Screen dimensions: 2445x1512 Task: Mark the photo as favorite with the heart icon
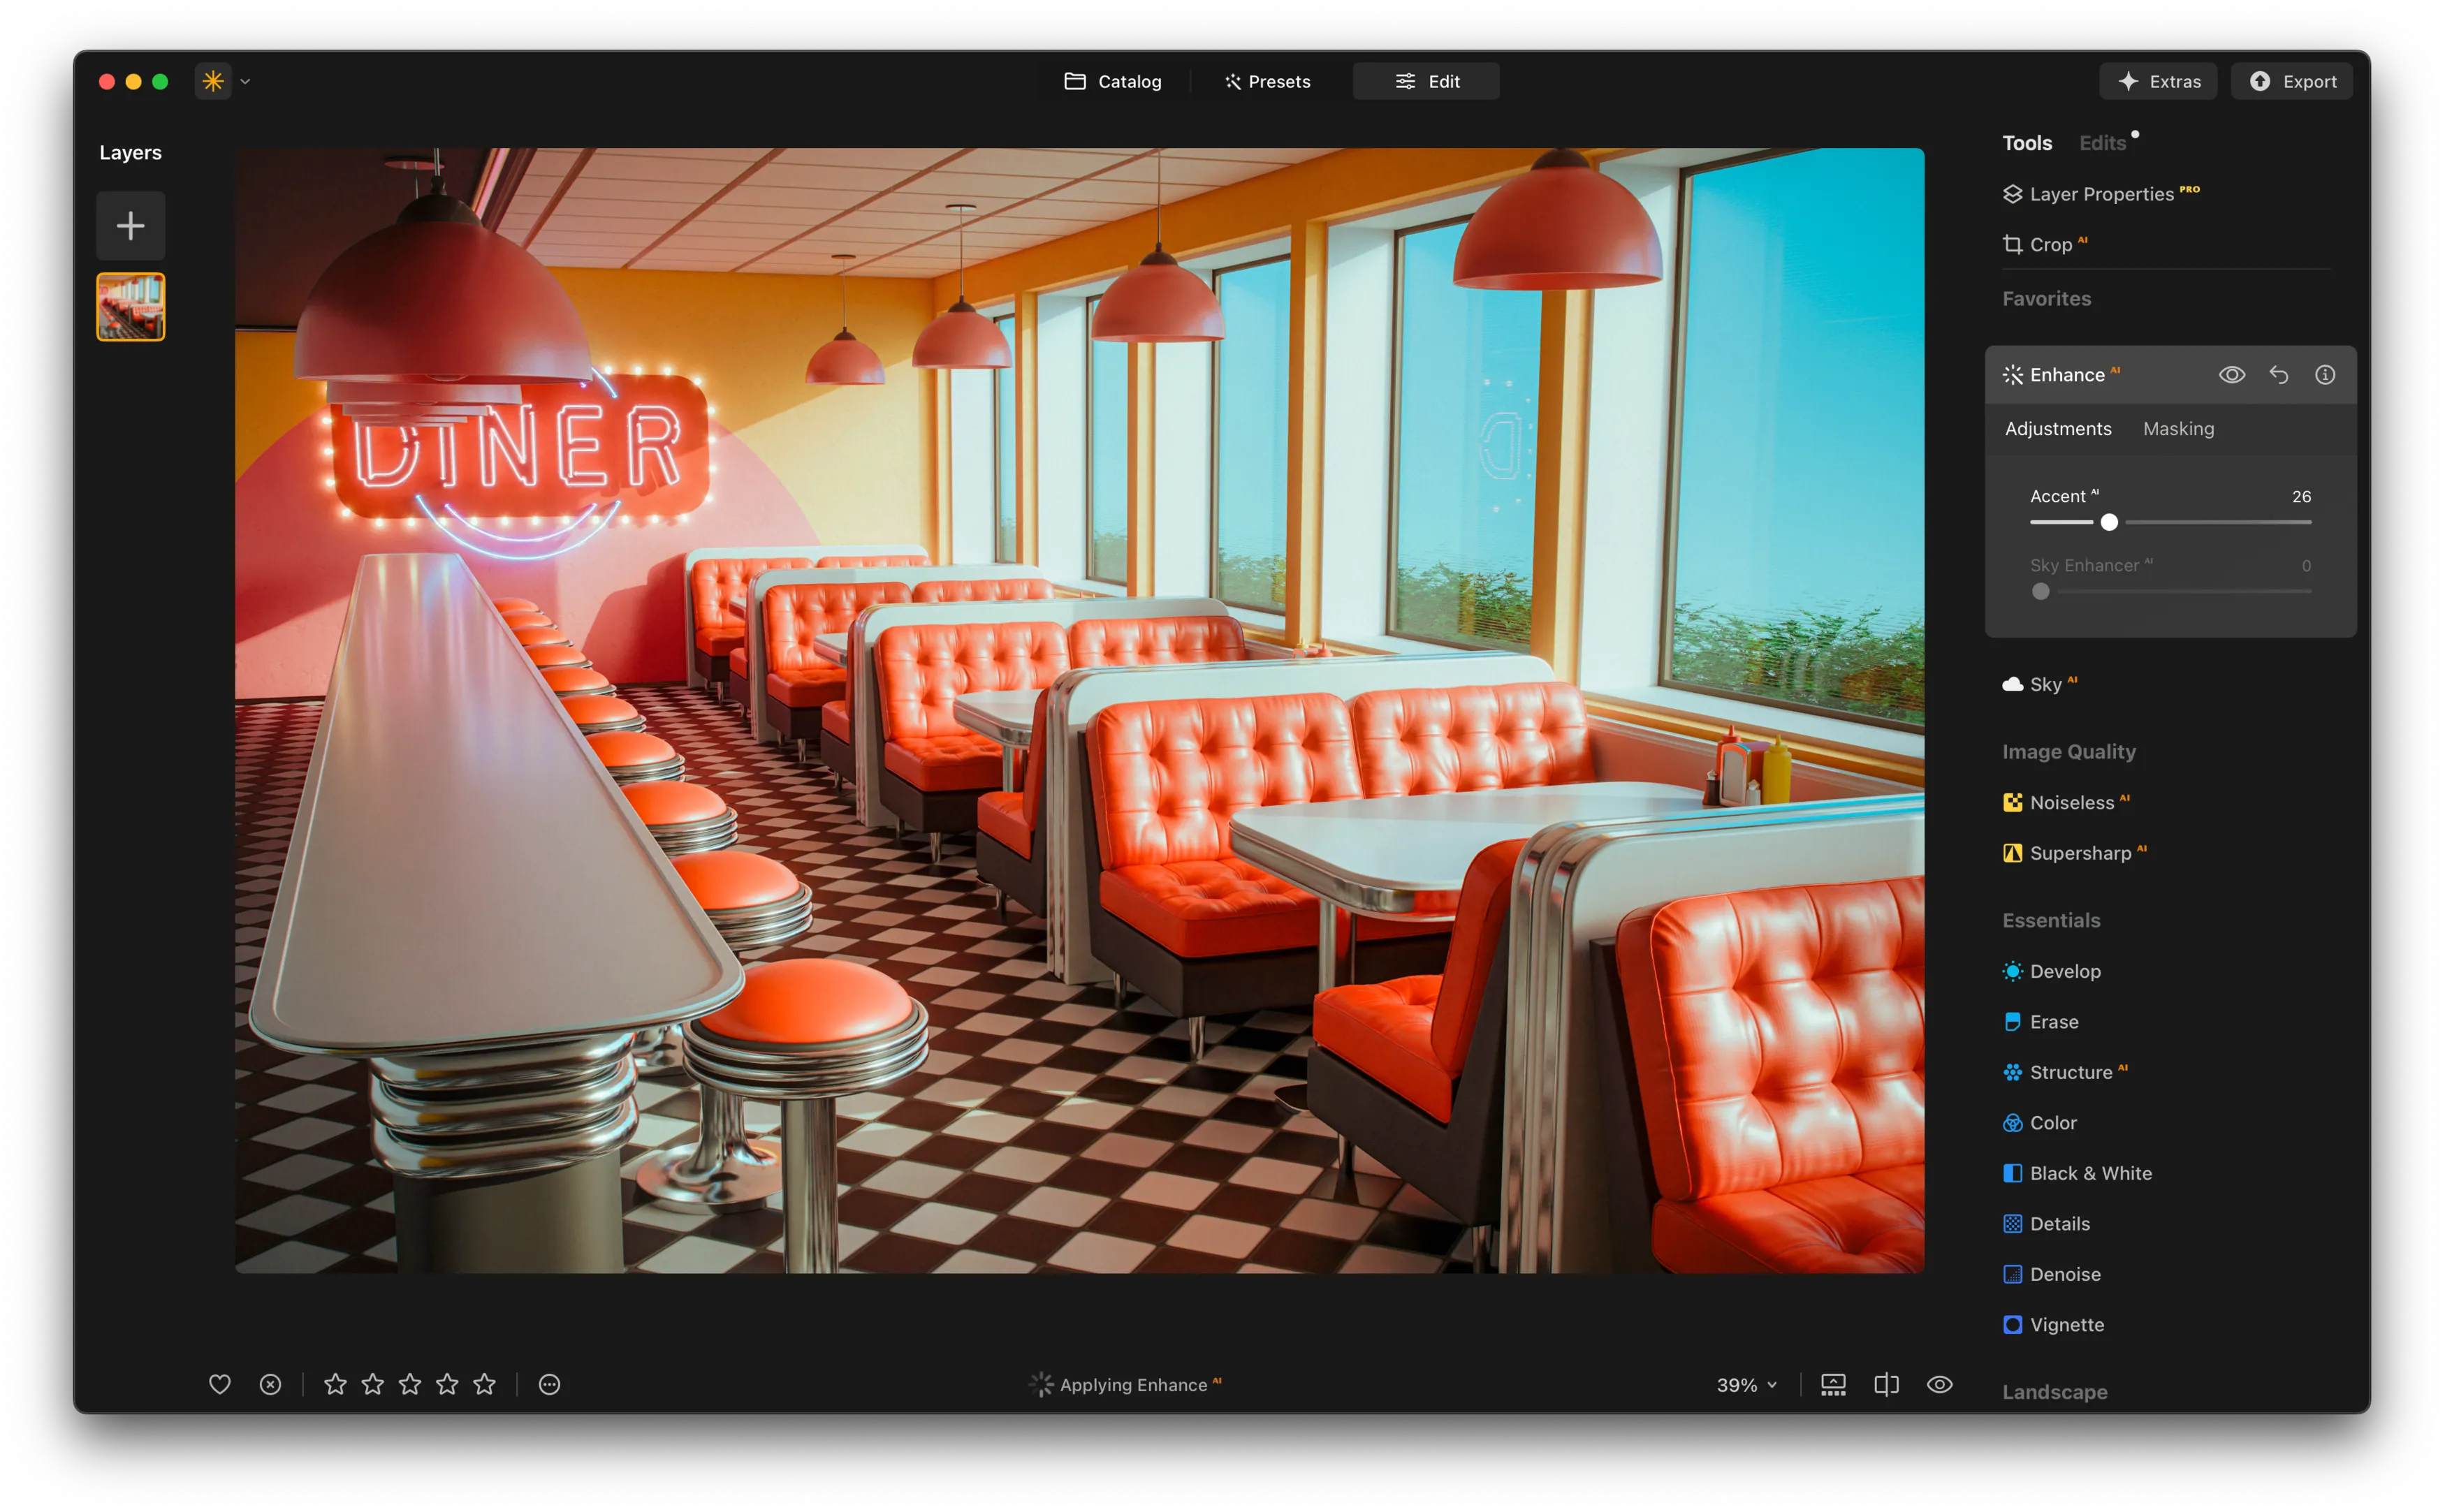pos(219,1384)
